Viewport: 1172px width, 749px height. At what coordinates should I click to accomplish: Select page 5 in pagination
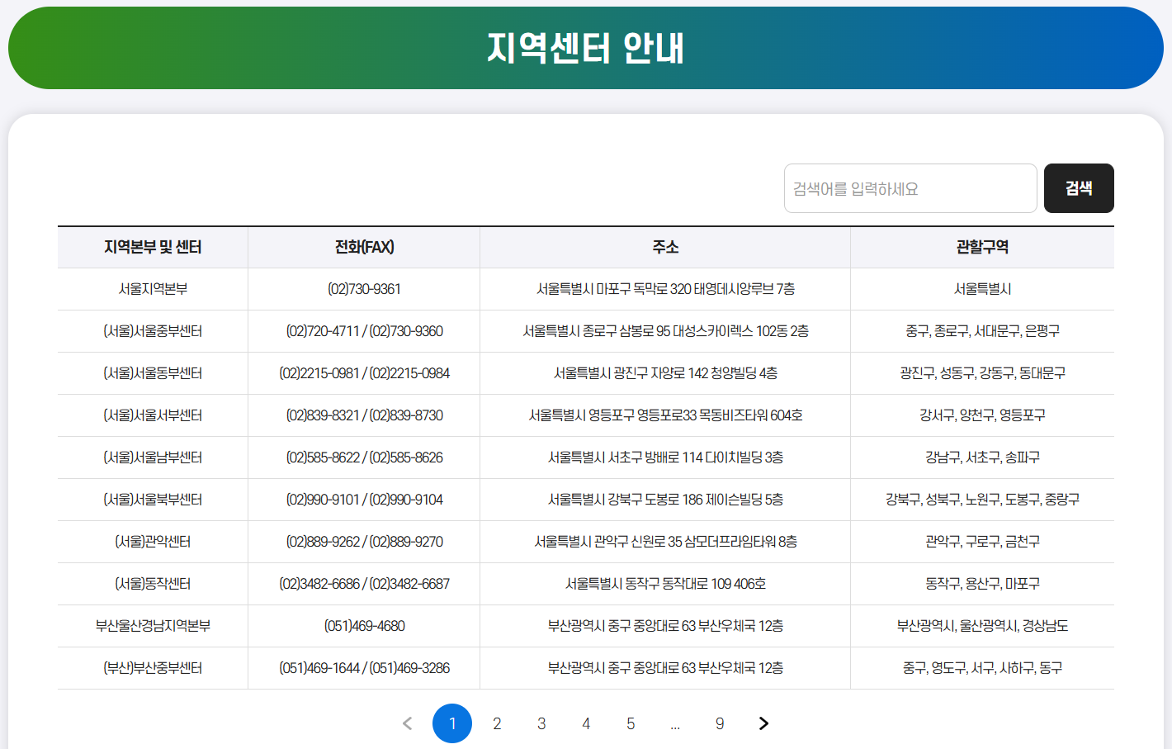click(631, 723)
